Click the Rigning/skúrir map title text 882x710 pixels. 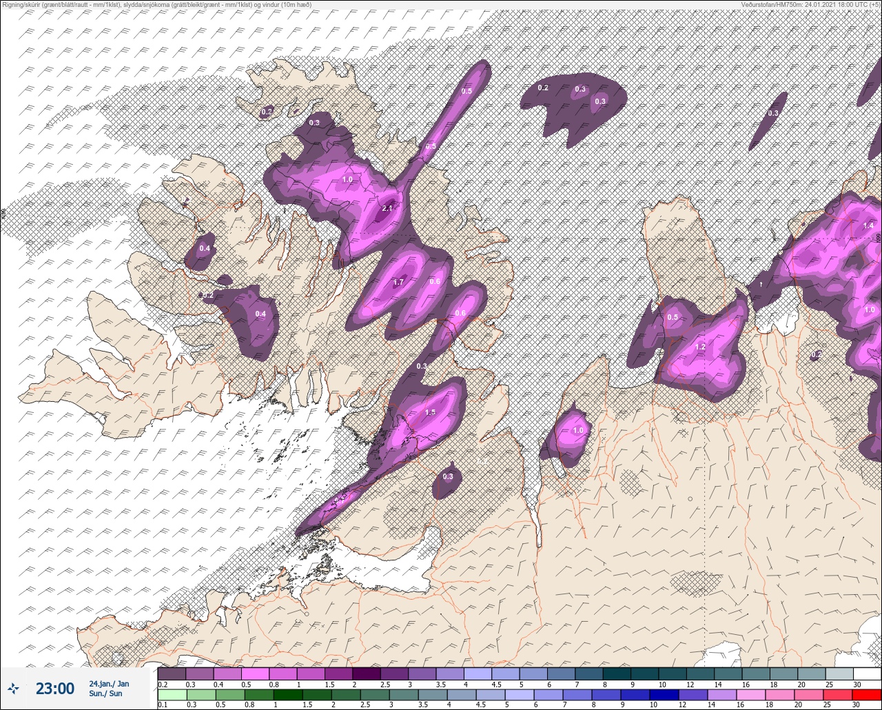click(156, 5)
